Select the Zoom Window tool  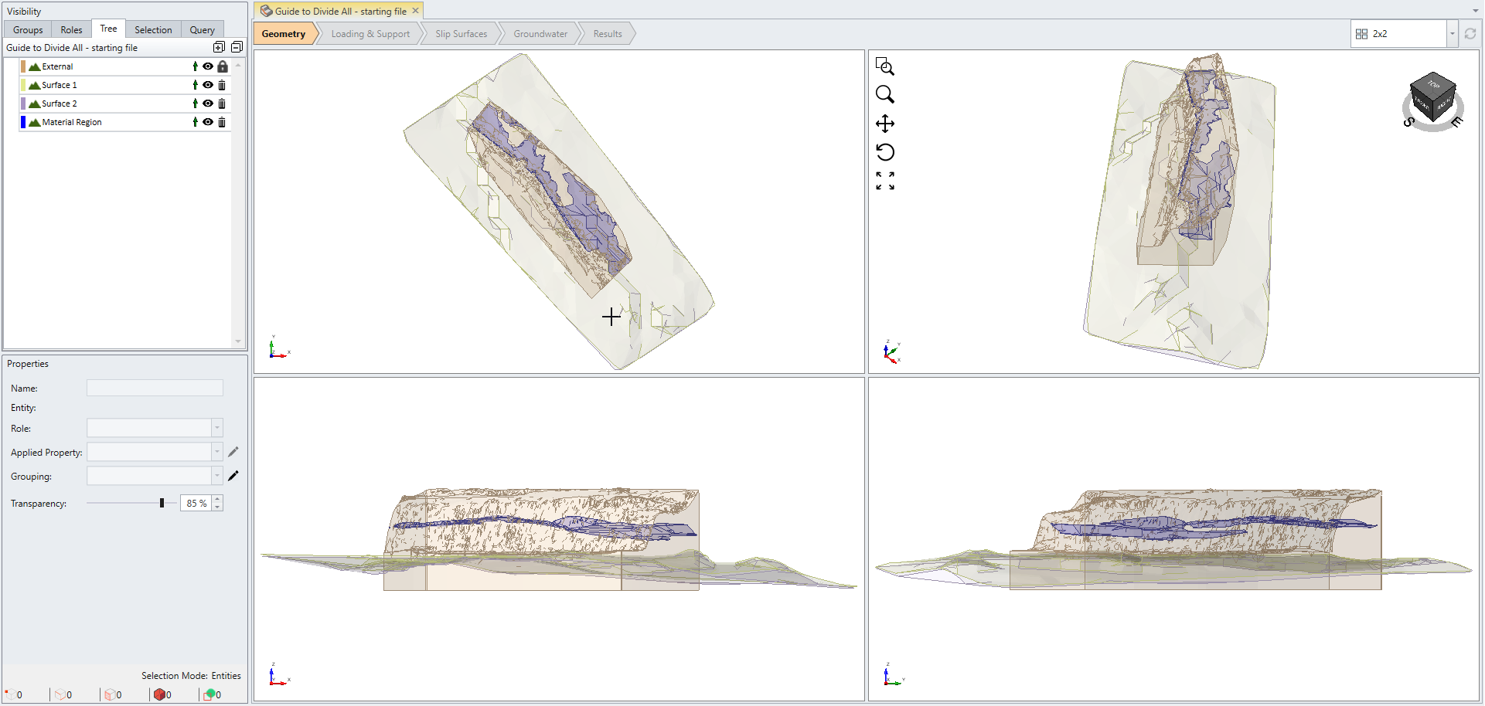[x=885, y=66]
